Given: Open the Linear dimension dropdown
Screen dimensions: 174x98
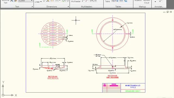Looking at the screenshot, I should 38,2.
